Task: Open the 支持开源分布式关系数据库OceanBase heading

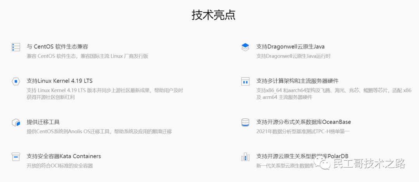Action: click(303, 122)
